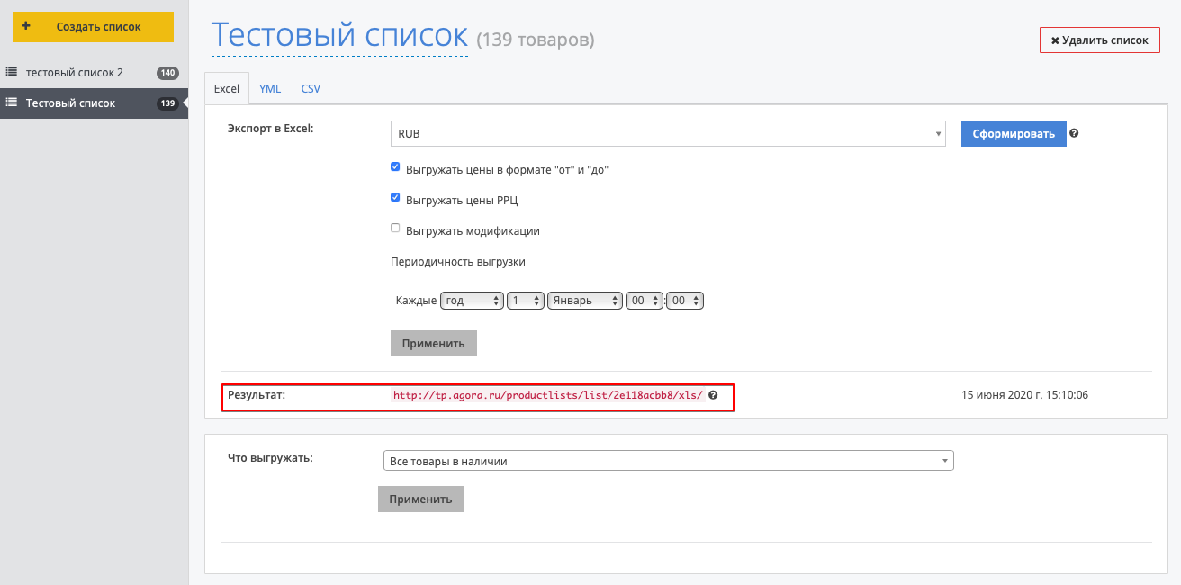Click the list icon for Тестовый список
The image size is (1181, 585).
click(12, 103)
